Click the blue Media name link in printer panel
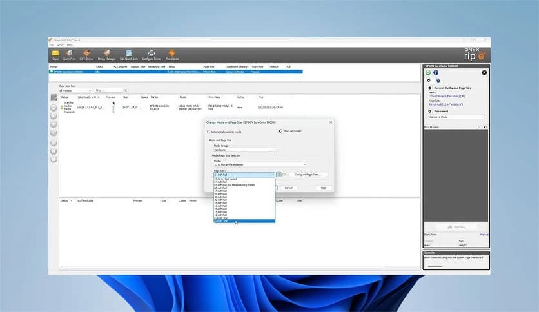 [447, 96]
